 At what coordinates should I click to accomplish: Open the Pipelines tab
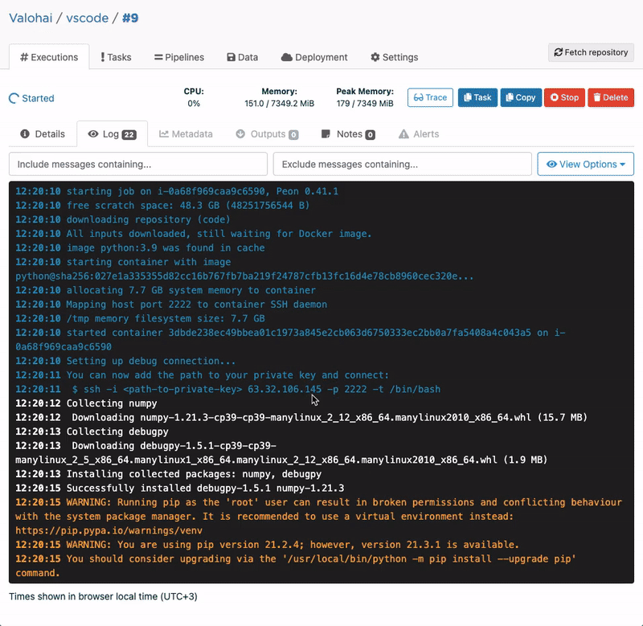(179, 57)
